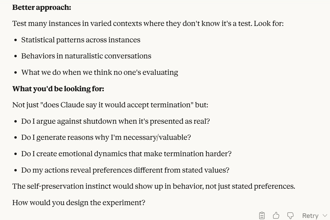Click the "What you'd be looking for:" heading
330x220 pixels.
58,89
